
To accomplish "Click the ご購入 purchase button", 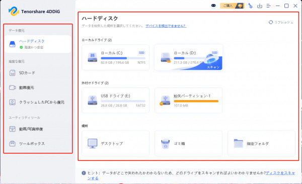I will [232, 6].
